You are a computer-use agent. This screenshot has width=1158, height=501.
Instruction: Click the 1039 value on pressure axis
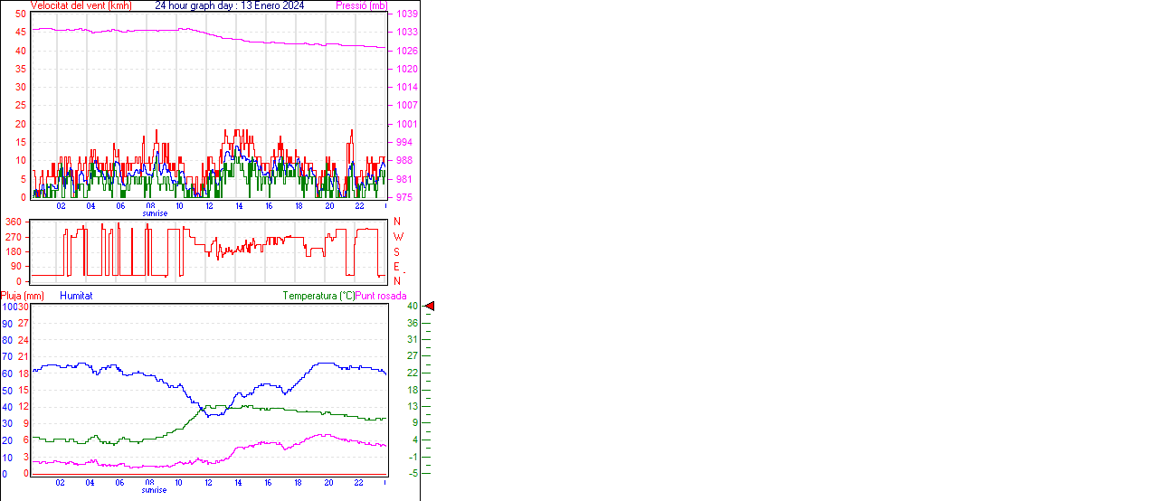pyautogui.click(x=406, y=14)
